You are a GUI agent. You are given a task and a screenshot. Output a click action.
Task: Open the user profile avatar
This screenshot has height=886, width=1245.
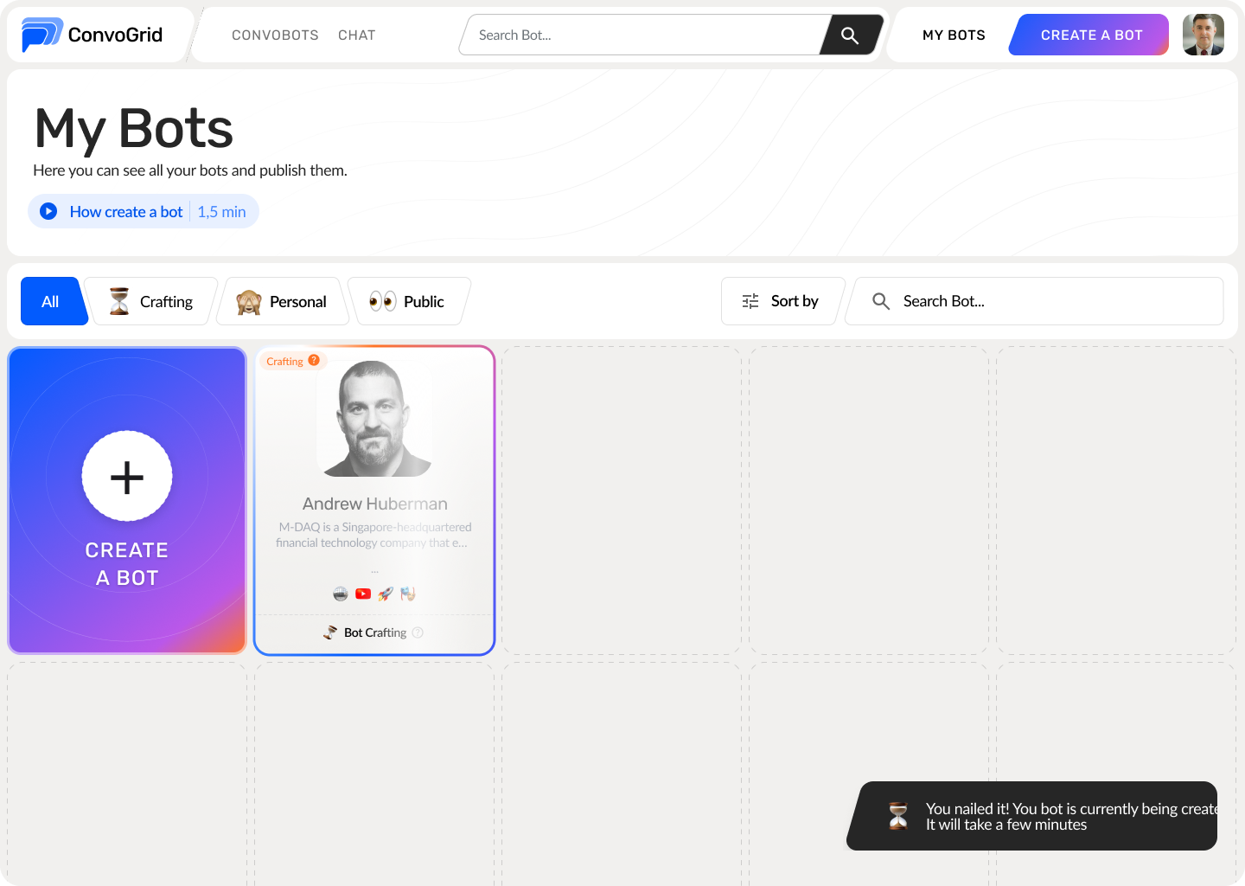tap(1203, 35)
